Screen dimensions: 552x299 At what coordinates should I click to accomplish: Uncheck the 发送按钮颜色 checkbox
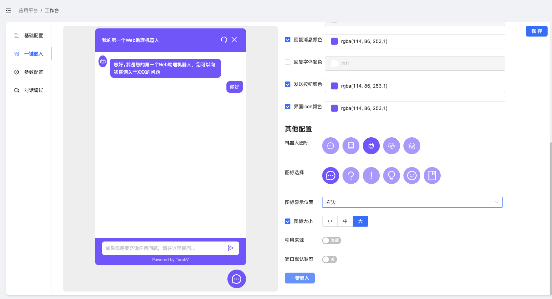(x=288, y=84)
